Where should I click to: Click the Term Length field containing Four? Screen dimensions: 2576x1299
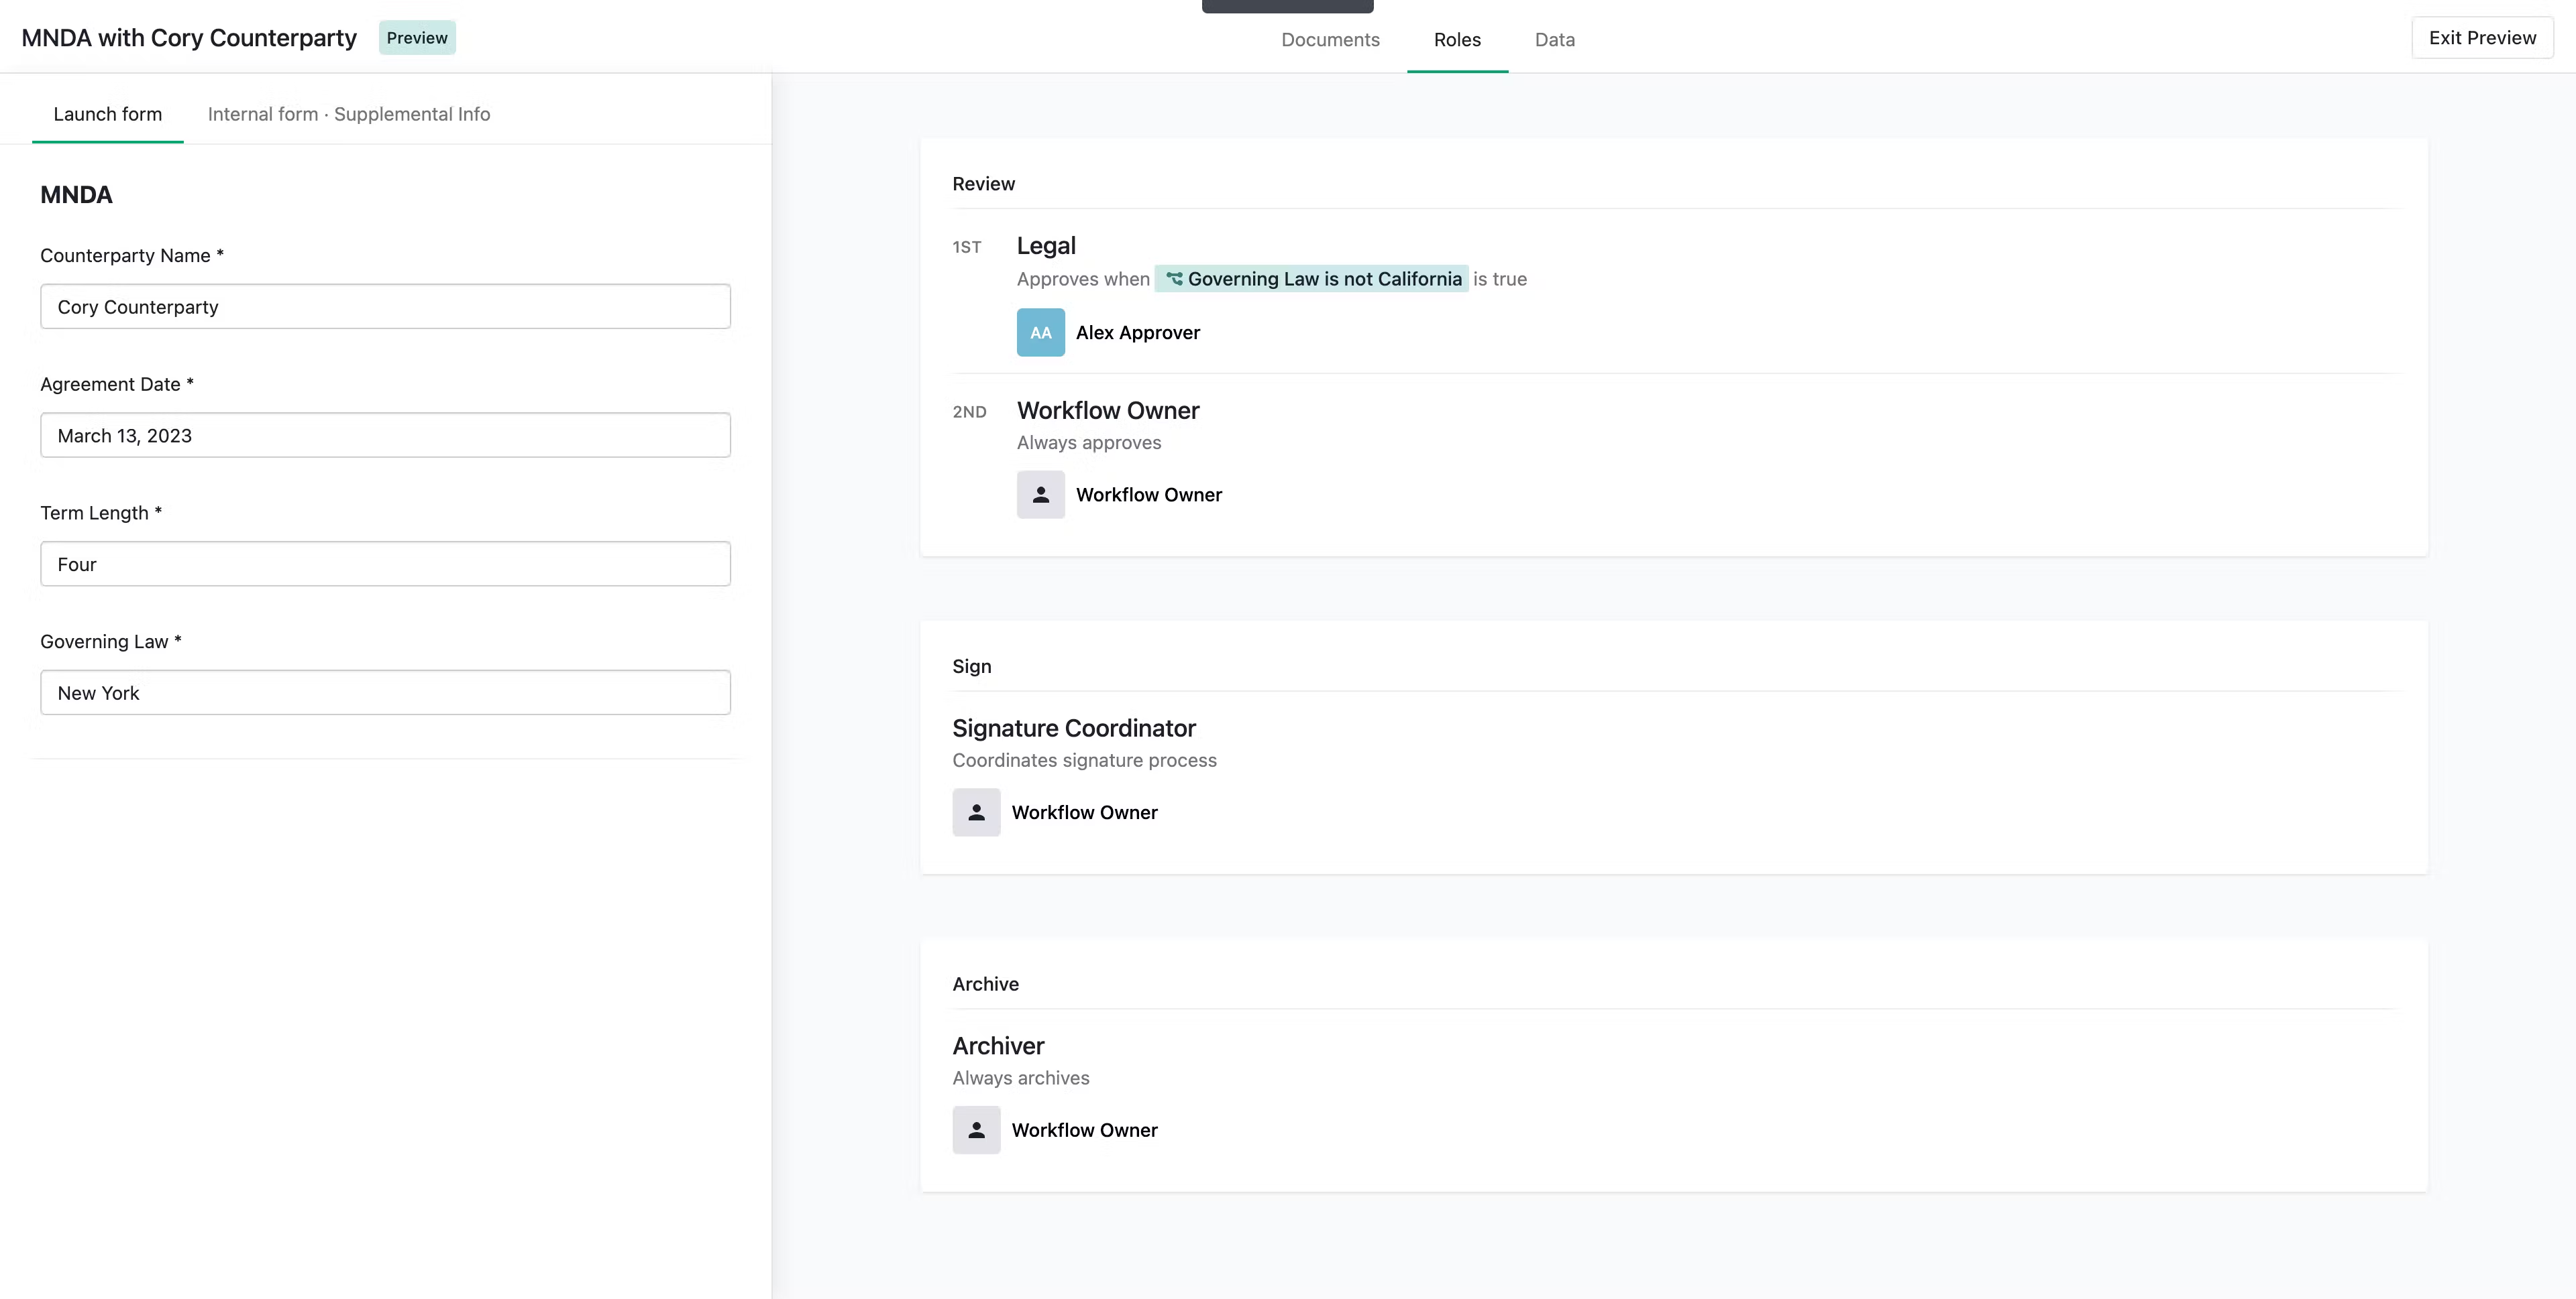coord(385,564)
